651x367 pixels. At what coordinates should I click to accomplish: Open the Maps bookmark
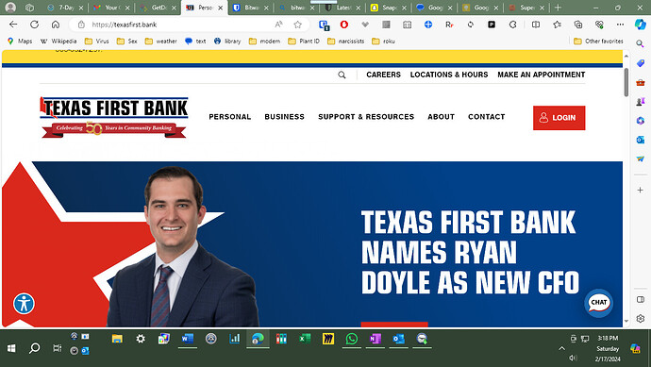[20, 42]
